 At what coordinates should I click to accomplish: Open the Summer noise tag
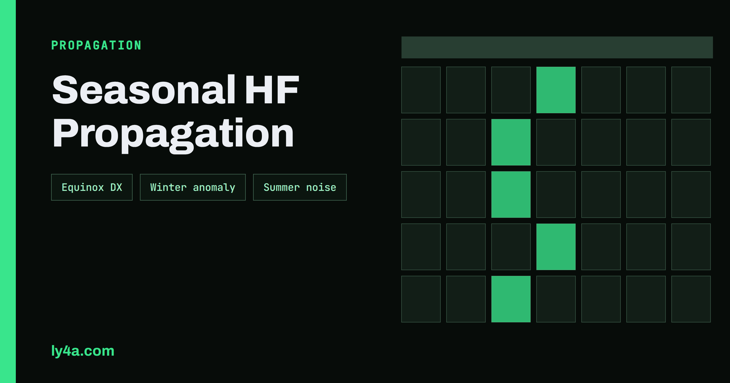coord(300,187)
